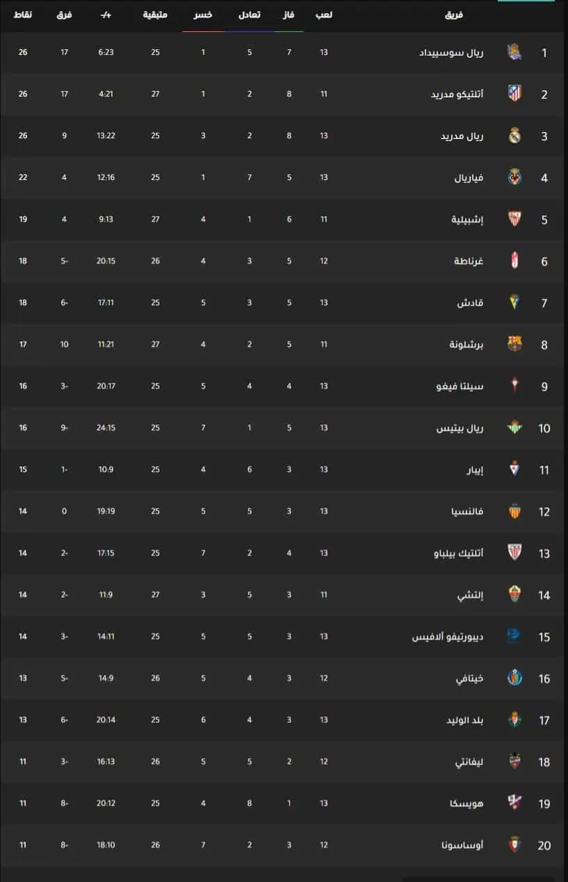The width and height of the screenshot is (568, 882).
Task: Sort table by فاز wins column
Action: click(x=289, y=15)
